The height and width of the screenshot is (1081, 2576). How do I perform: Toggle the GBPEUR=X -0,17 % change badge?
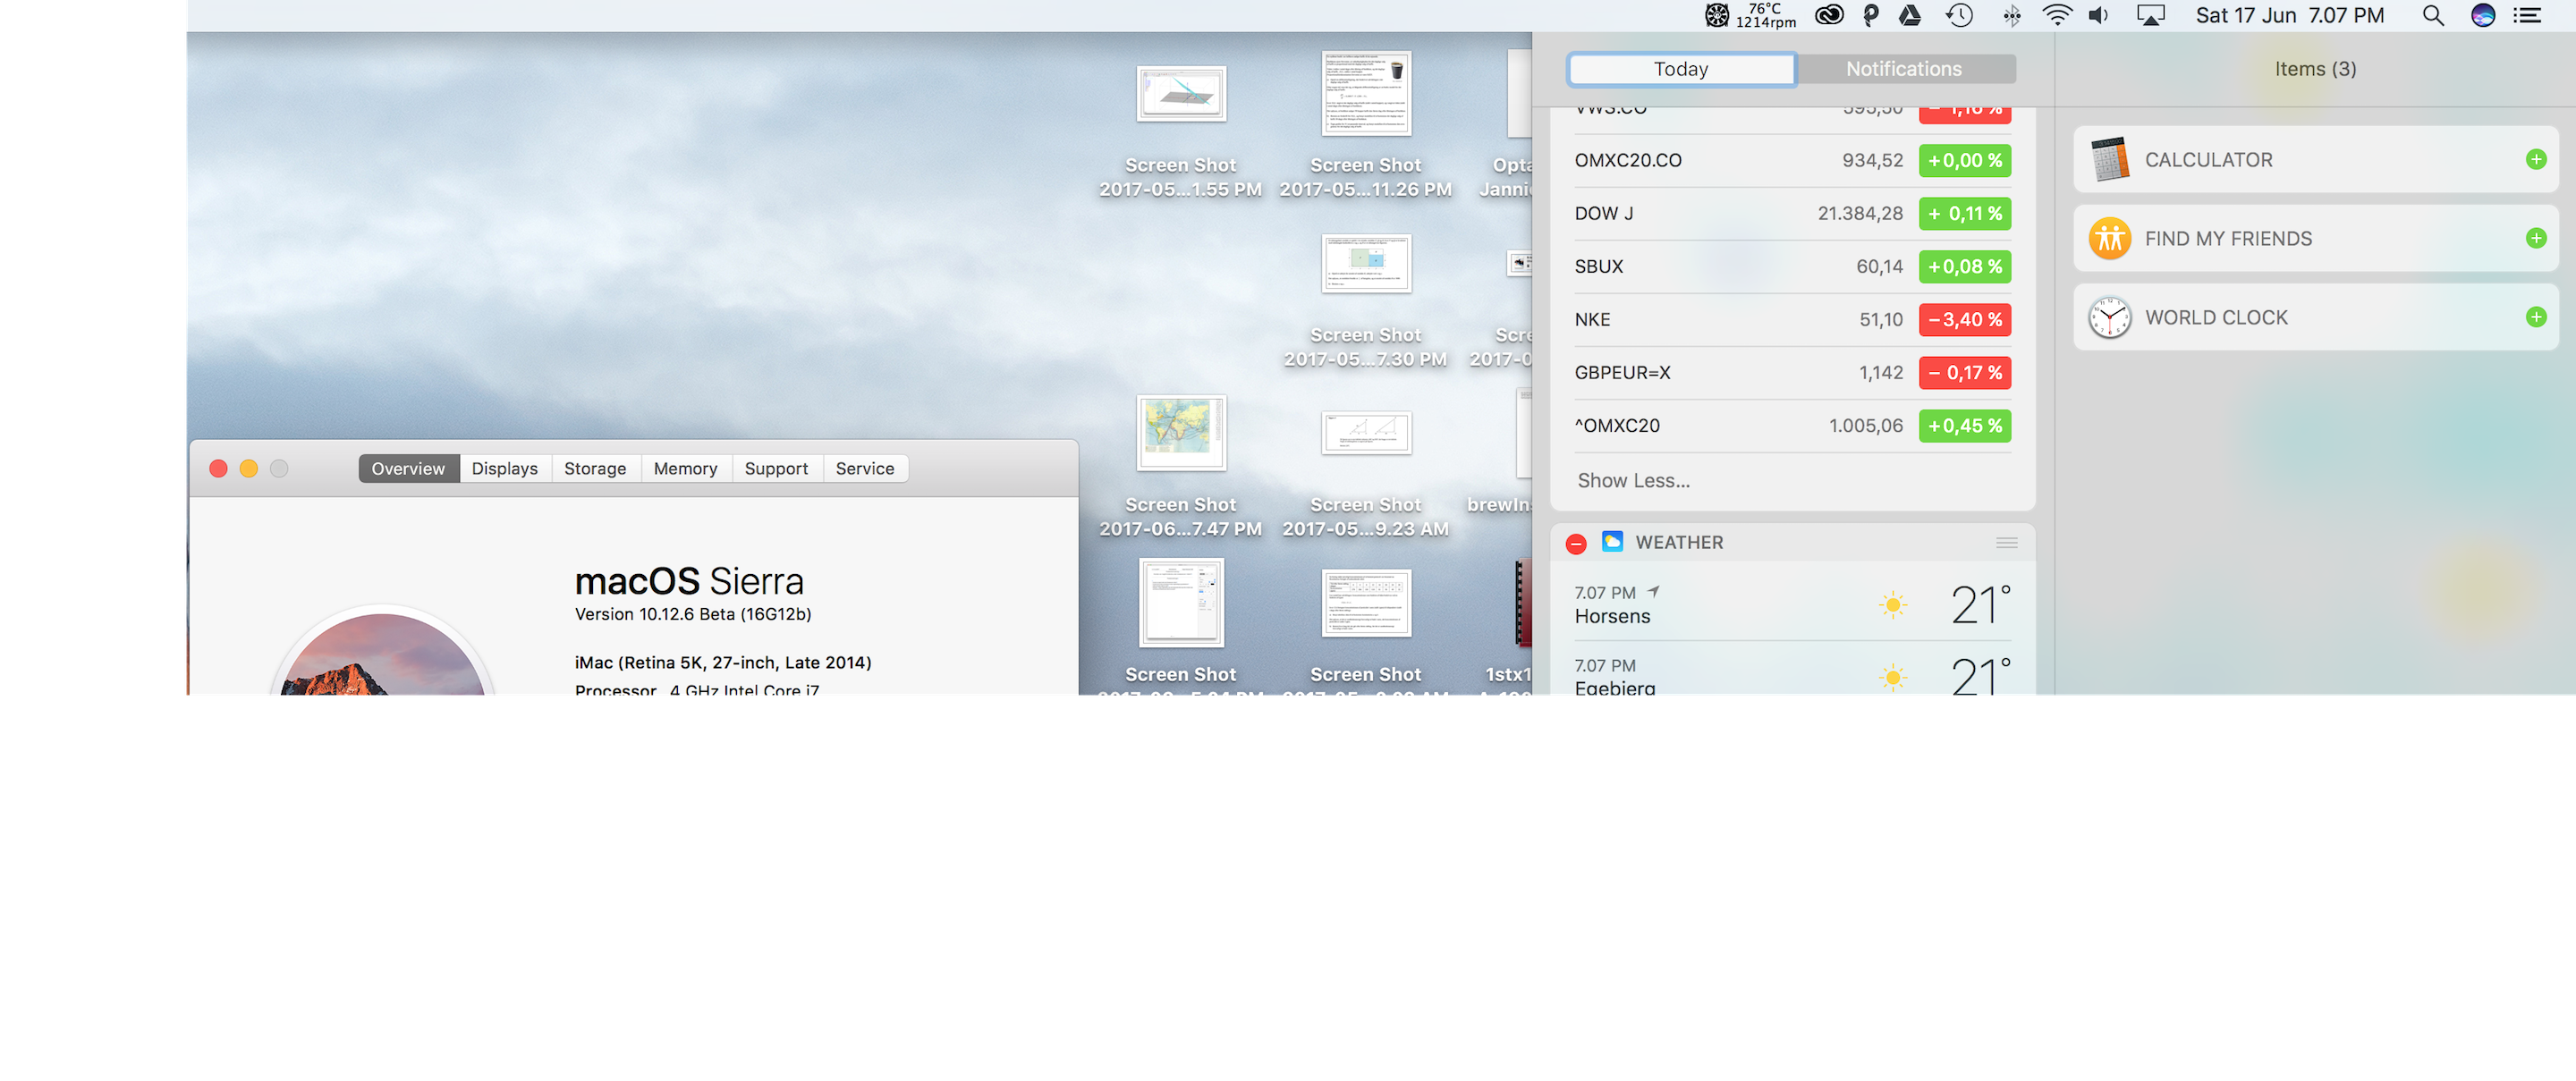(1964, 372)
